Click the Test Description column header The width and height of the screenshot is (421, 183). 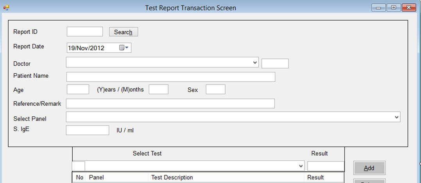[x=226, y=178]
